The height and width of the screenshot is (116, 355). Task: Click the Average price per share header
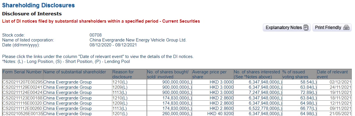(x=209, y=74)
